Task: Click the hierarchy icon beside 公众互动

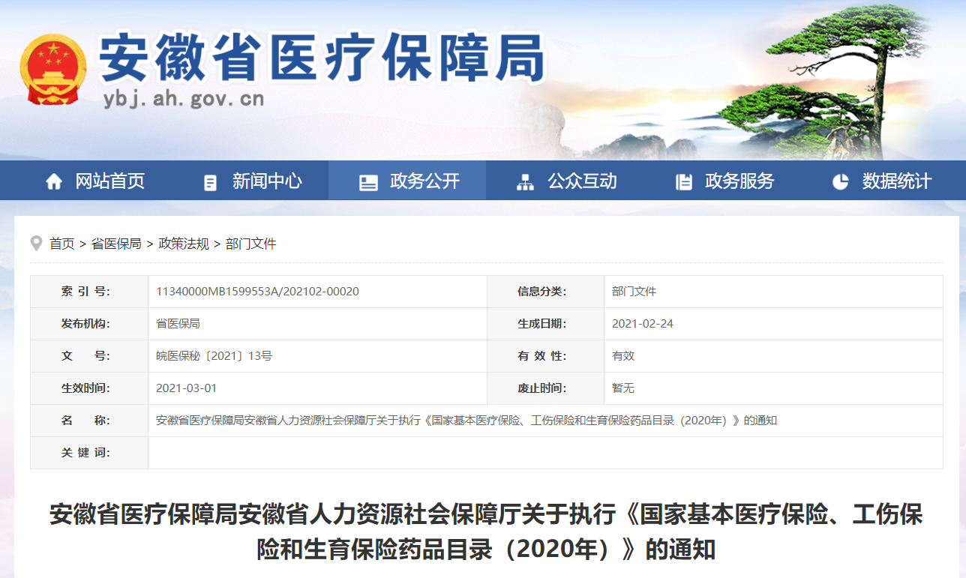Action: click(x=525, y=182)
